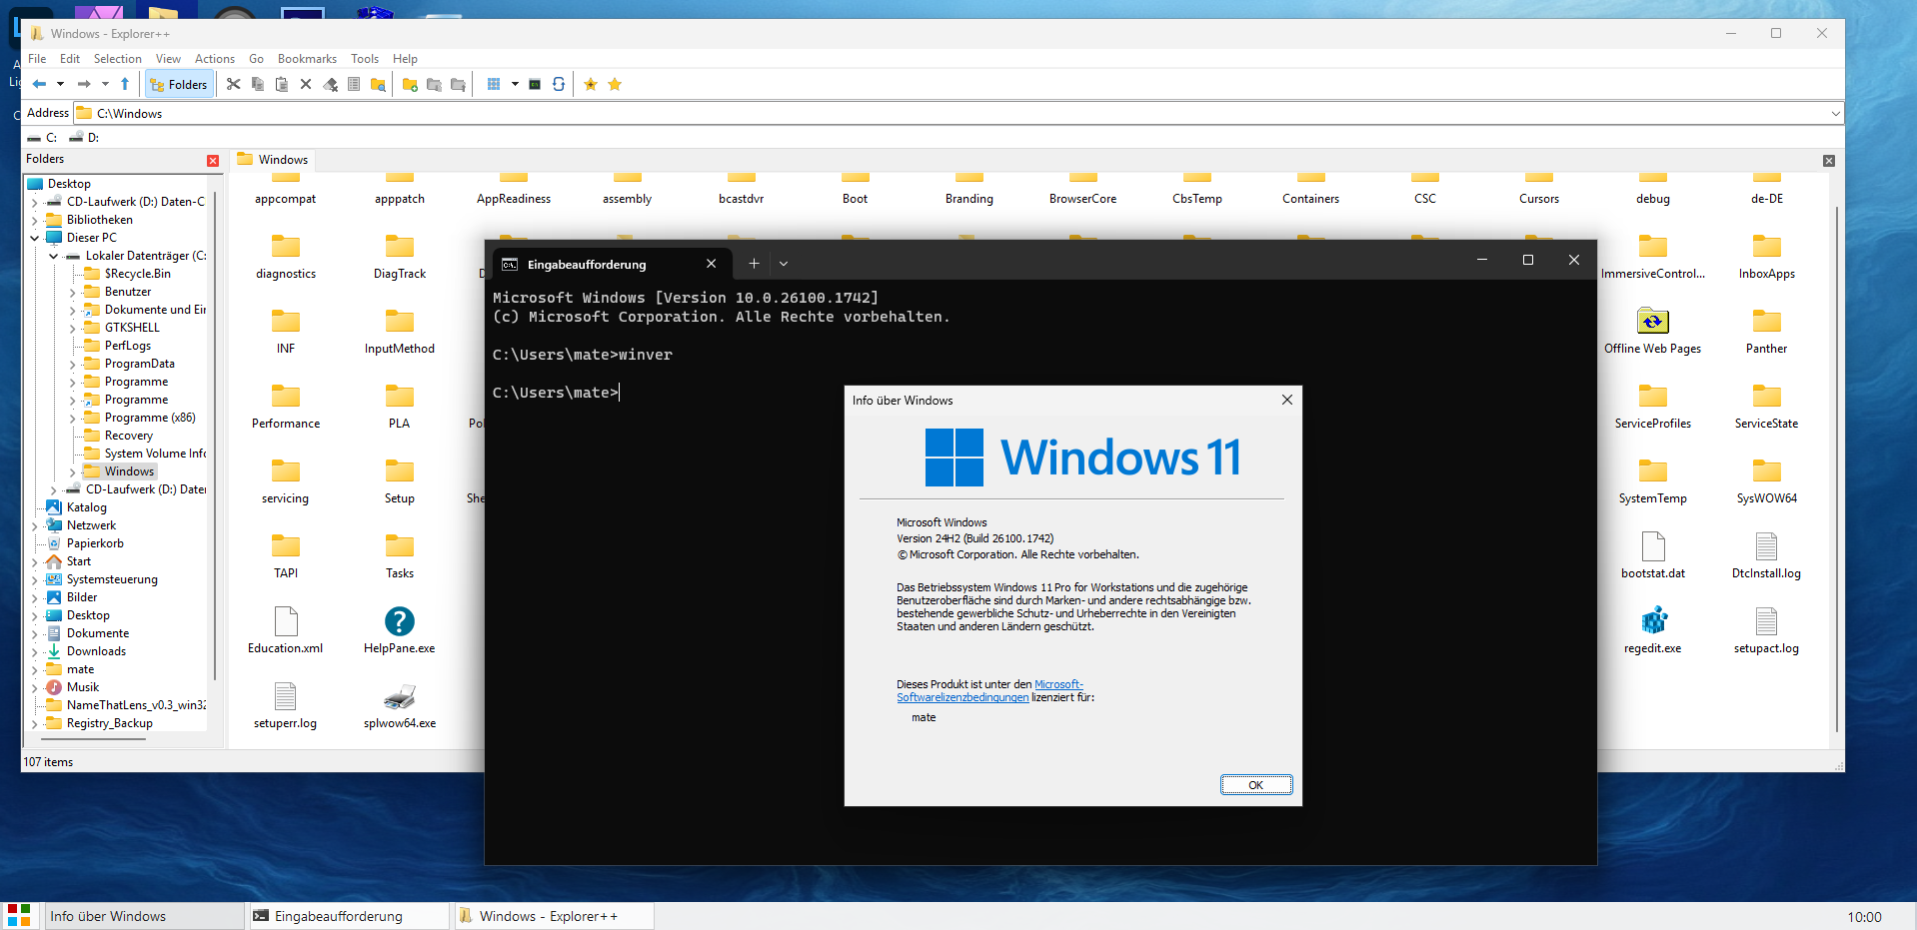Image resolution: width=1917 pixels, height=930 pixels.
Task: Switch to drive D: button
Action: pos(84,138)
